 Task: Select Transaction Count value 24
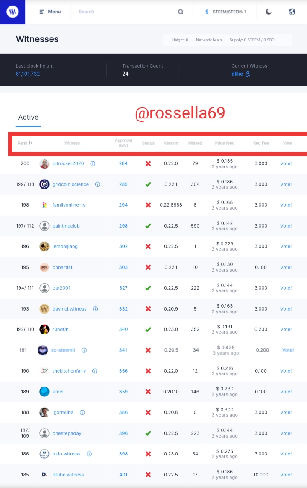pos(125,74)
